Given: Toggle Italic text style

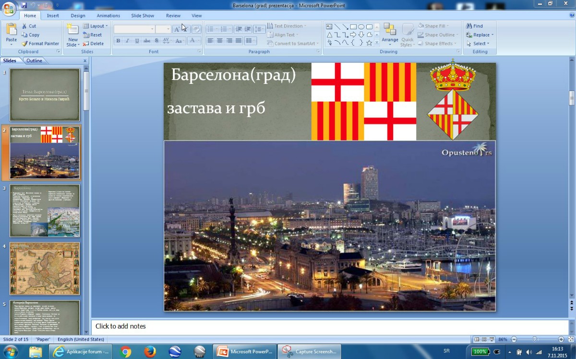Looking at the screenshot, I should (x=128, y=41).
